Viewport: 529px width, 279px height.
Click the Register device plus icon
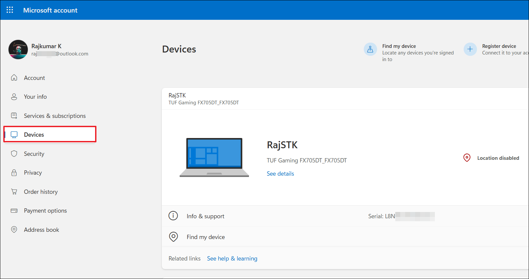pos(470,49)
